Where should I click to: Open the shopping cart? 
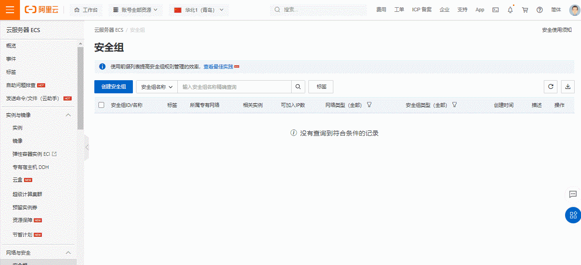click(525, 10)
